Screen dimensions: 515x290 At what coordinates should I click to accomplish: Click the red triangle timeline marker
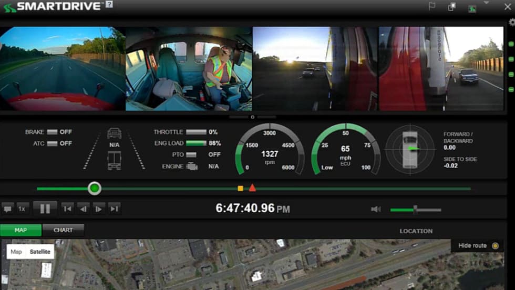pyautogui.click(x=252, y=188)
